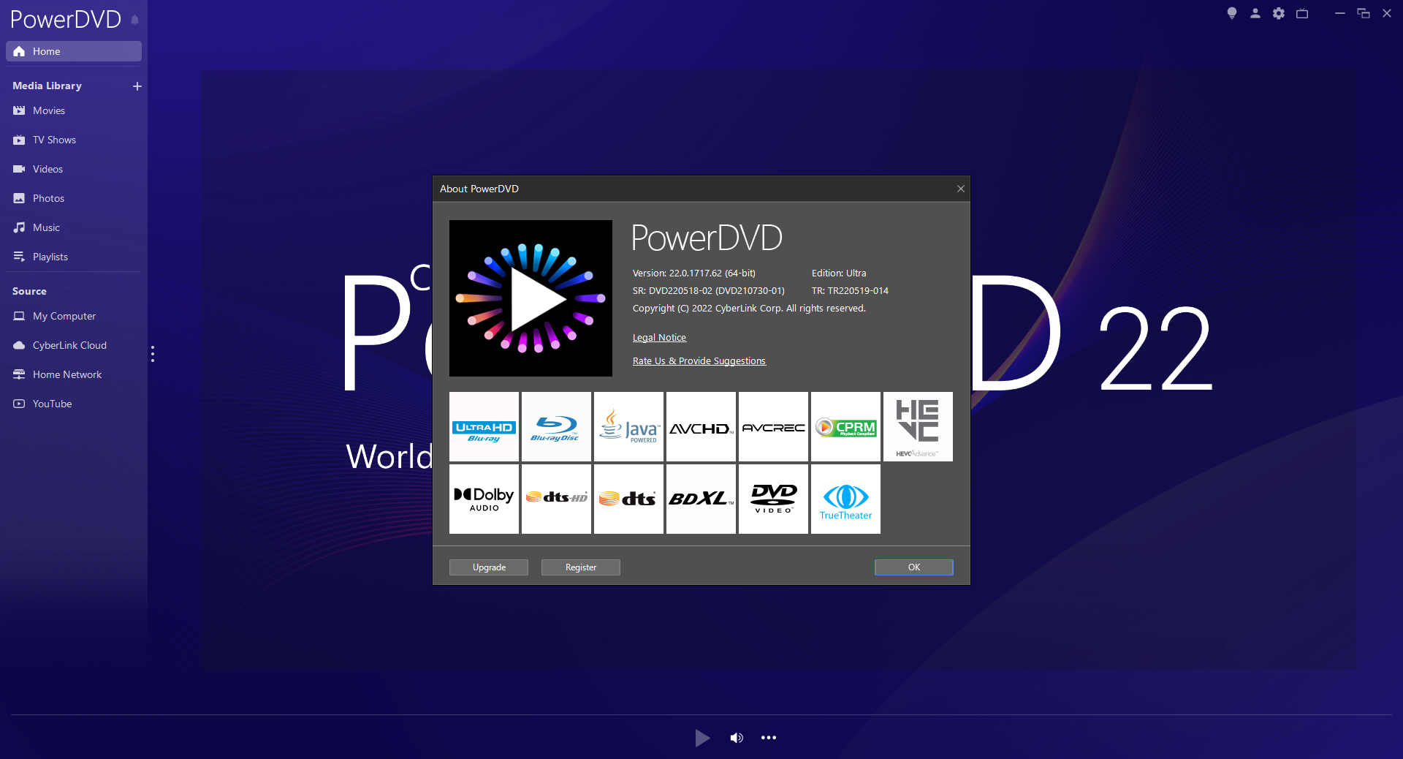Click the TR: TR220519-014 text

[850, 291]
